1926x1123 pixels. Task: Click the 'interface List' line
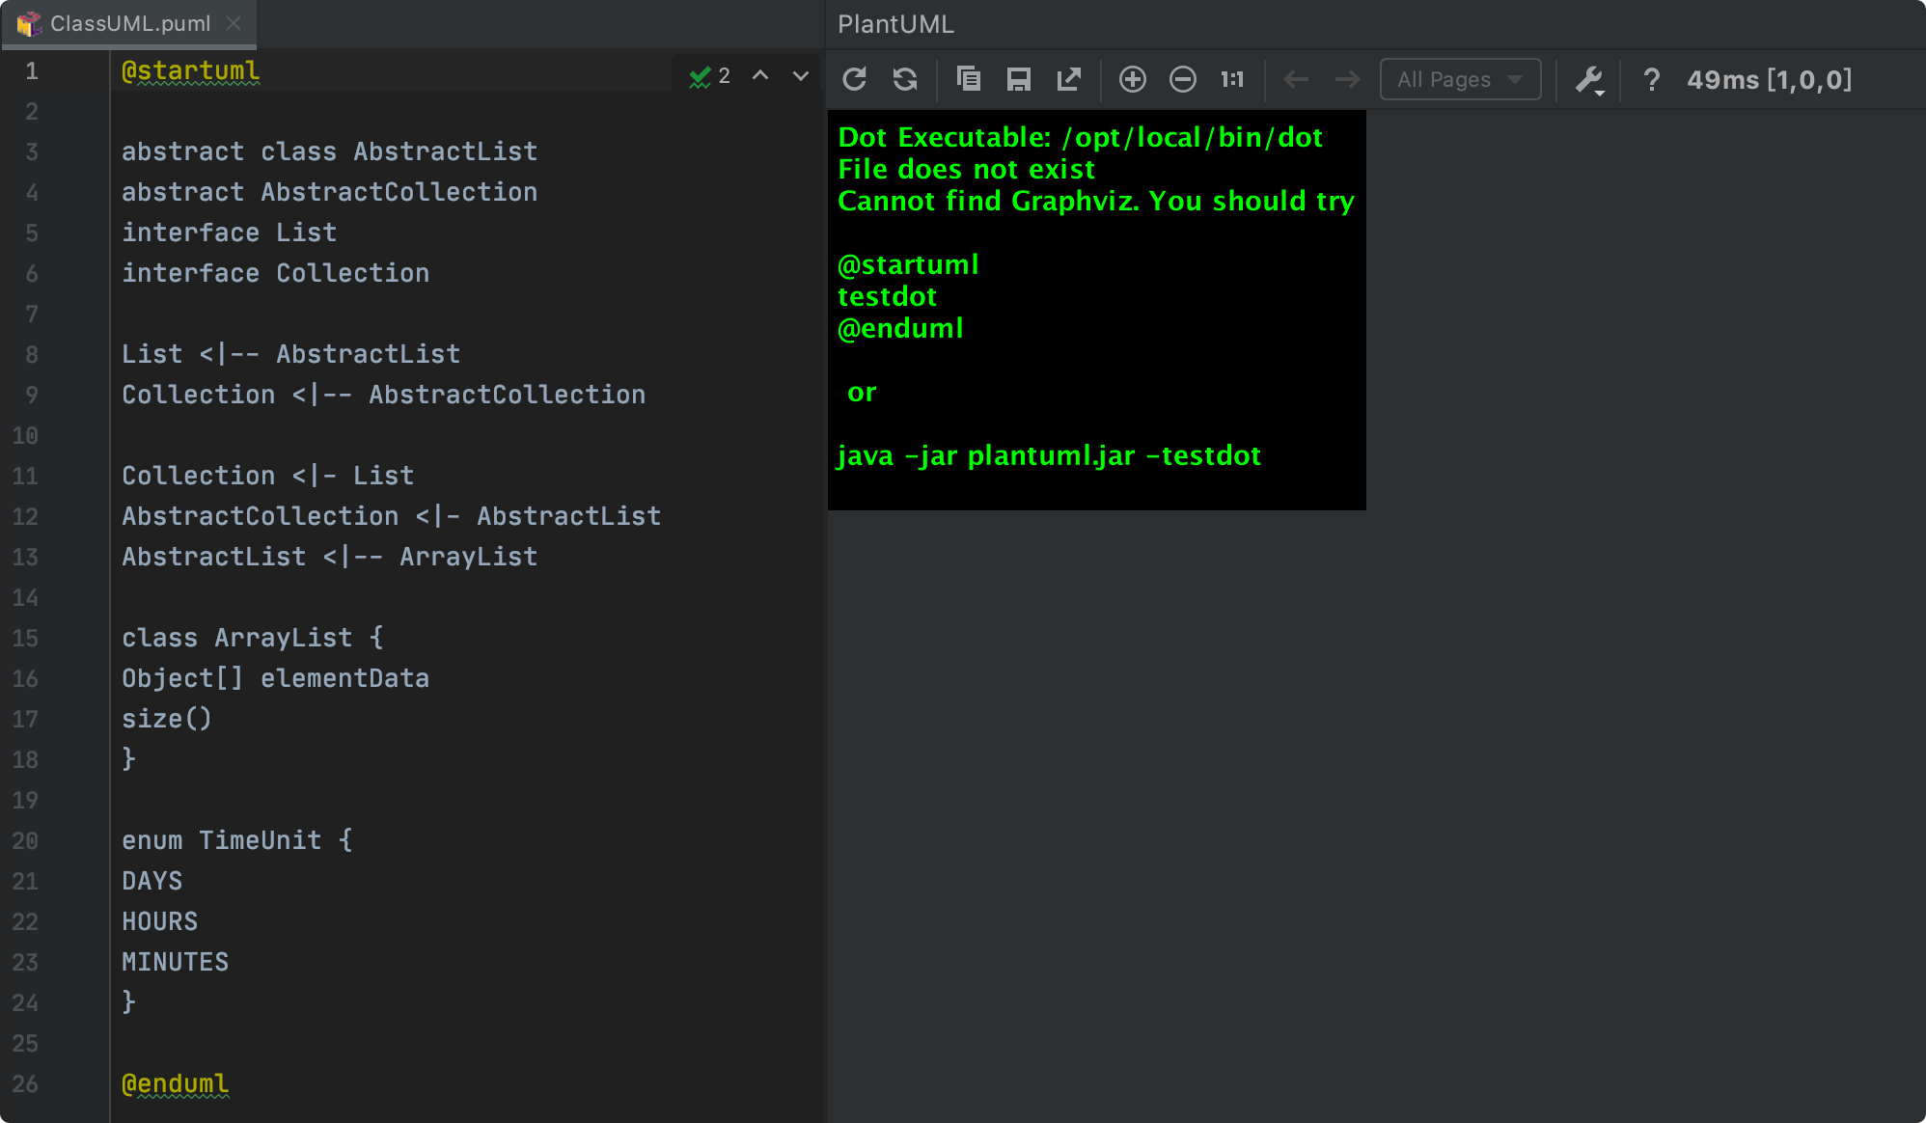[x=229, y=233]
